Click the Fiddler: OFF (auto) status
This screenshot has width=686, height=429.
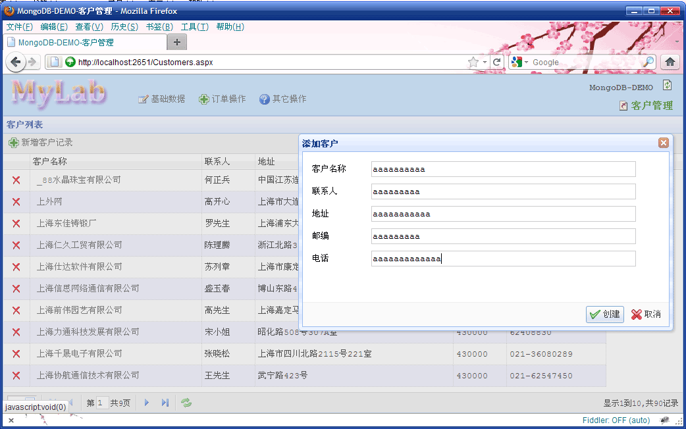pyautogui.click(x=616, y=420)
